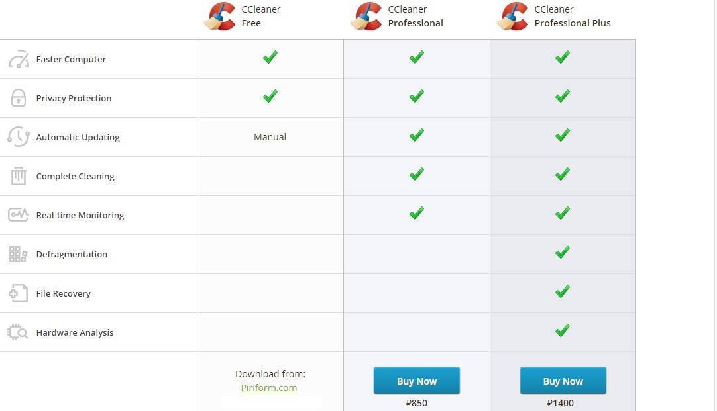Click the Real-time Monitoring pulse icon
The width and height of the screenshot is (717, 411).
pos(19,215)
